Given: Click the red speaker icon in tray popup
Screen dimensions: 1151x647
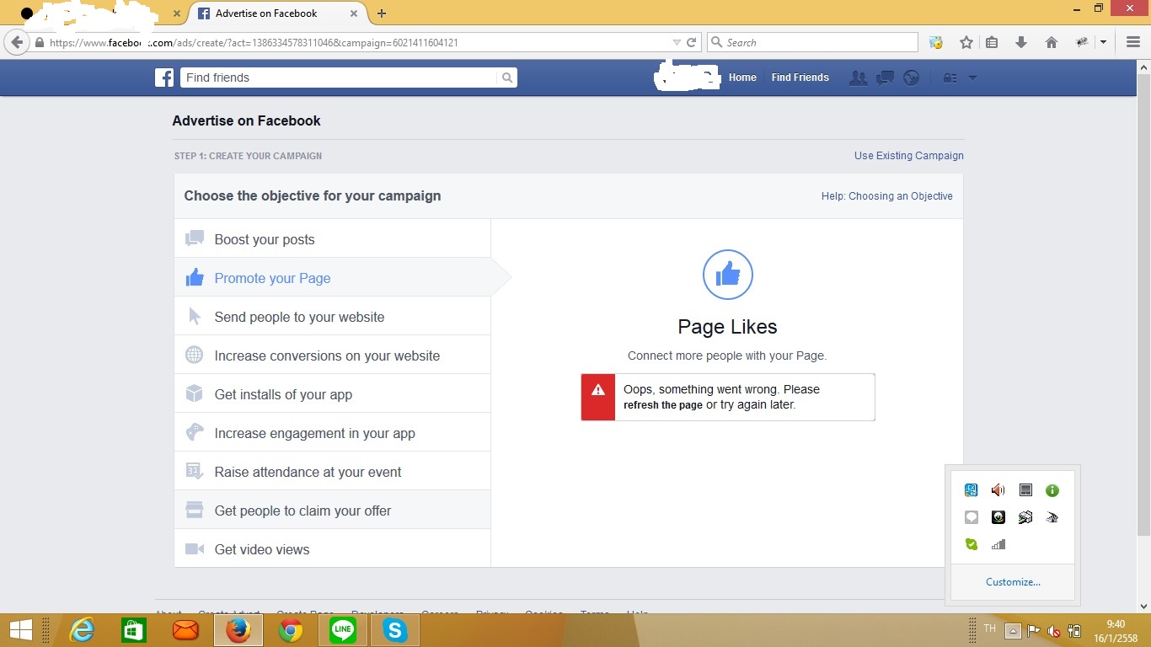Looking at the screenshot, I should (998, 490).
